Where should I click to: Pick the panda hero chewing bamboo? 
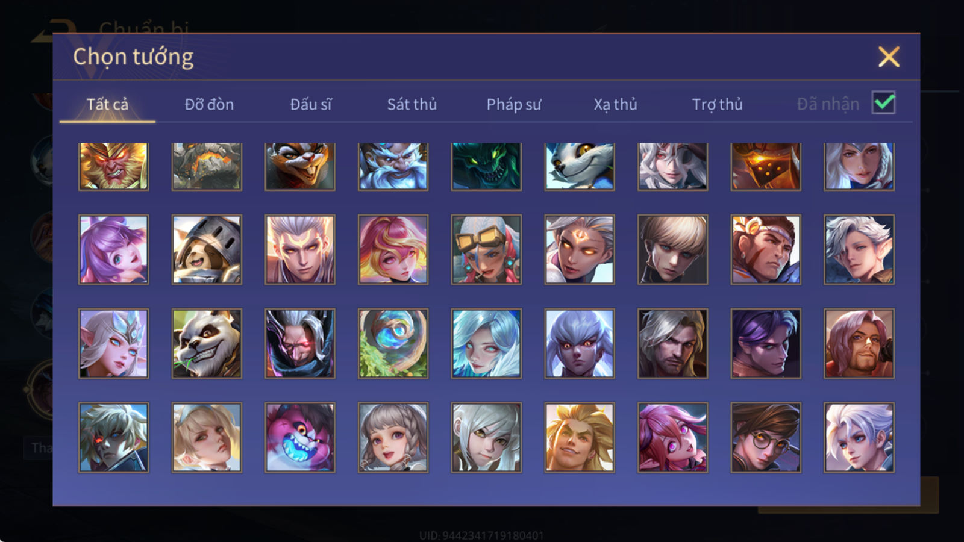(x=207, y=343)
